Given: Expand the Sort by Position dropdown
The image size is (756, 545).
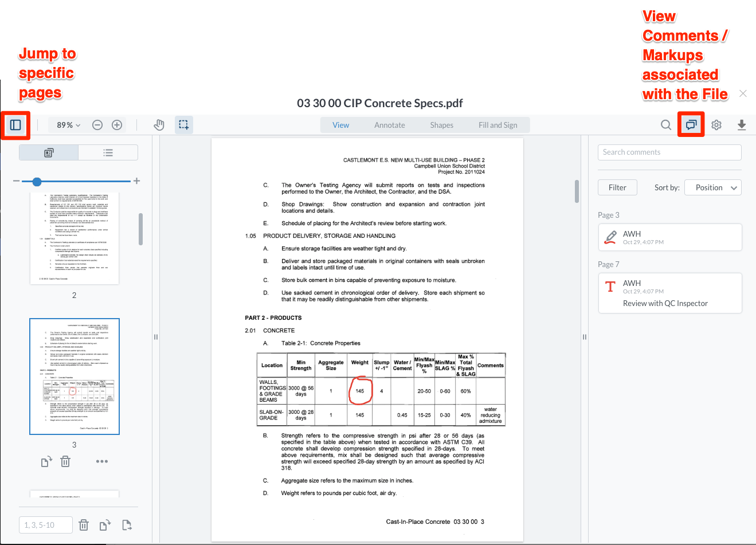Looking at the screenshot, I should (x=713, y=187).
